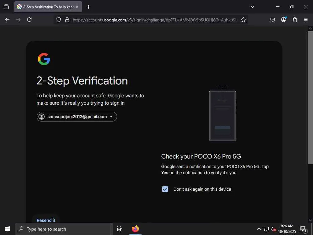
Task: Click Resend it link
Action: (x=46, y=220)
